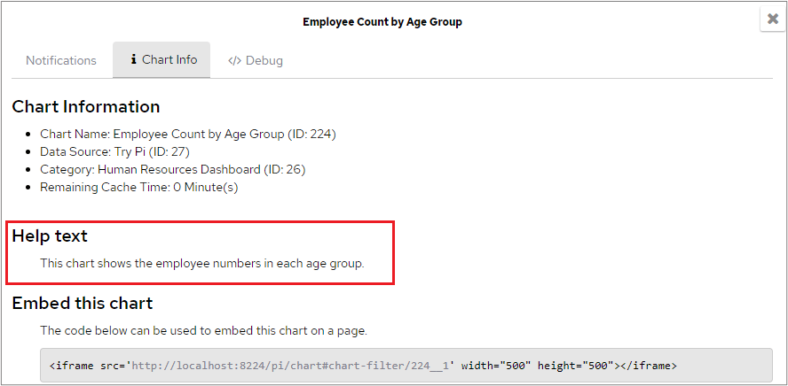Click the Embed this chart heading

coord(83,304)
